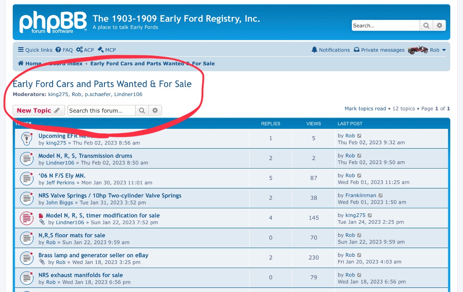Open Private messages inbox
The height and width of the screenshot is (292, 463).
point(379,50)
